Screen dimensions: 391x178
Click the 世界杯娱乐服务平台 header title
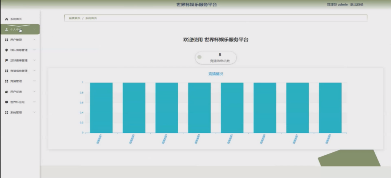click(196, 4)
